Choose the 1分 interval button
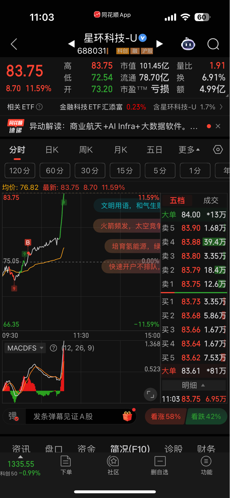The height and width of the screenshot is (498, 230). point(195,170)
